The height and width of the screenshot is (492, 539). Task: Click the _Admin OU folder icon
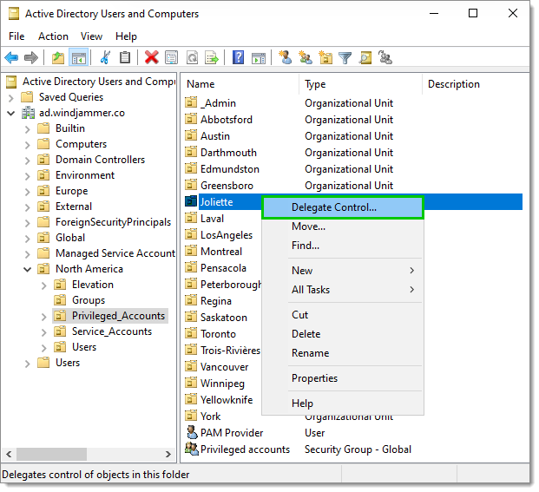pos(191,102)
